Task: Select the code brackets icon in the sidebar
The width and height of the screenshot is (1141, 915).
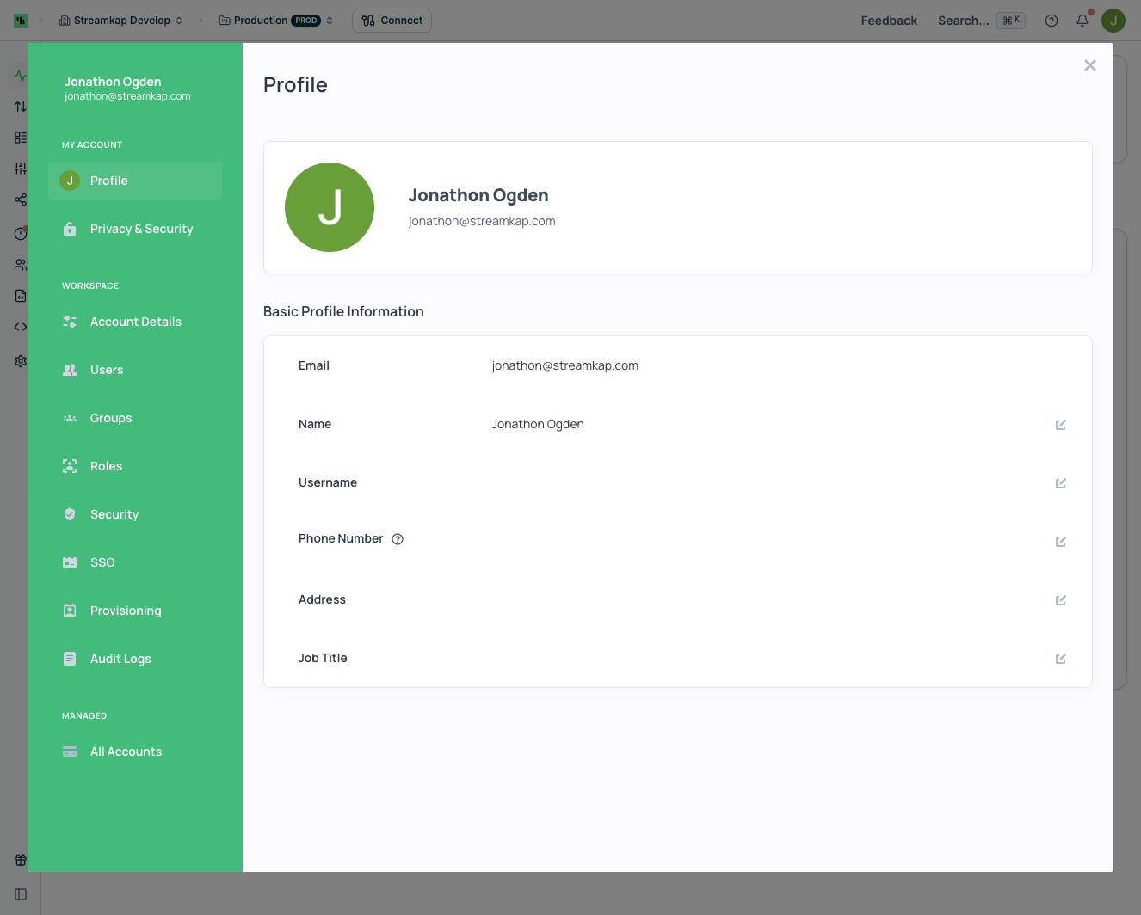Action: [20, 326]
